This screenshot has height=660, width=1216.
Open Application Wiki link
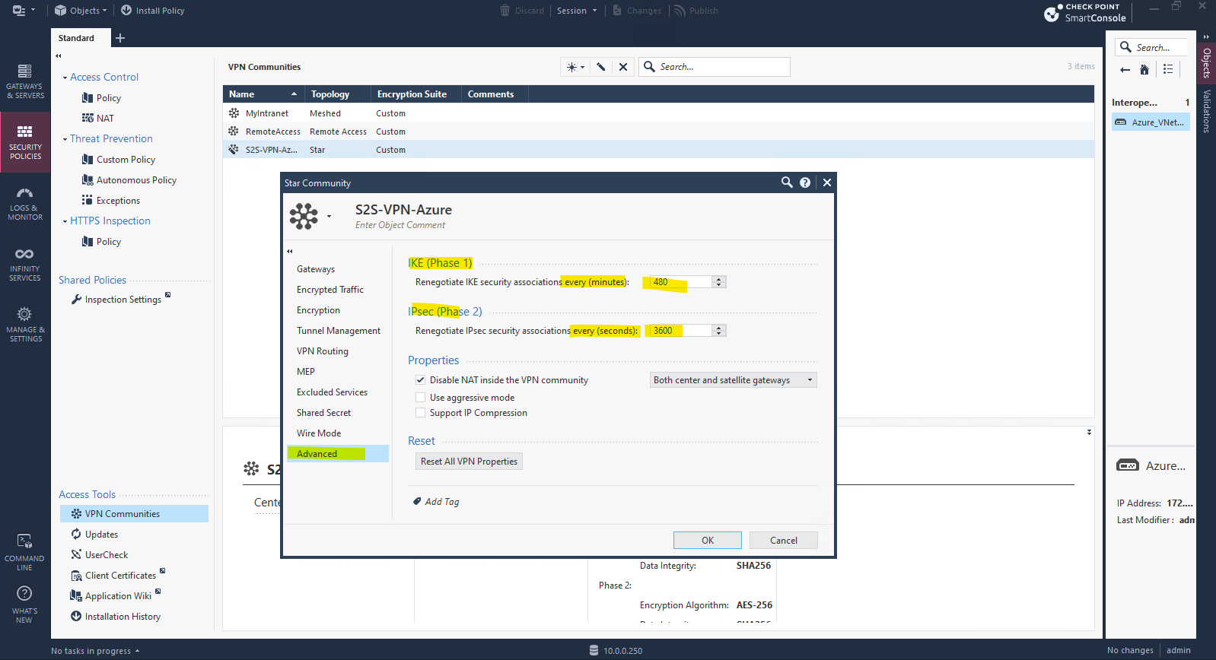tap(118, 596)
